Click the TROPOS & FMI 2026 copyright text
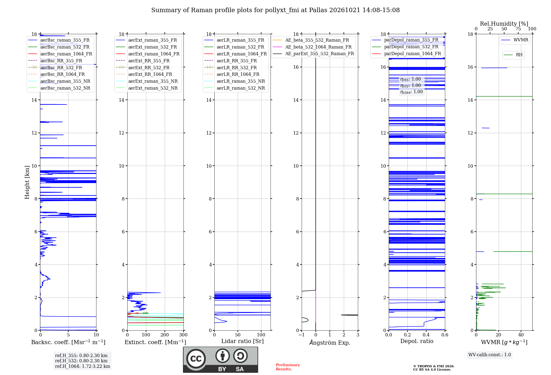Screen dimensions: 551x375 click(x=434, y=366)
